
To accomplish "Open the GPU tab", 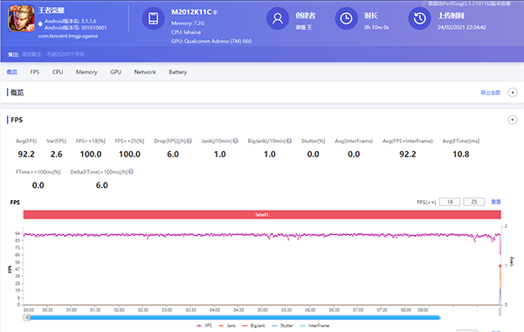I will pos(115,72).
